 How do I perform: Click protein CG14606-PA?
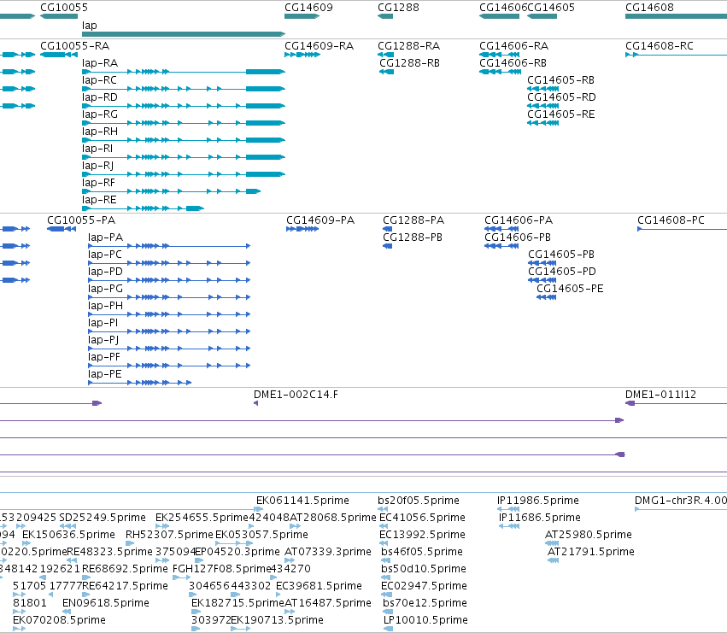pyautogui.click(x=501, y=229)
